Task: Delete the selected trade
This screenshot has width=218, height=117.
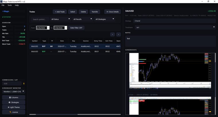Action: pyautogui.click(x=83, y=12)
